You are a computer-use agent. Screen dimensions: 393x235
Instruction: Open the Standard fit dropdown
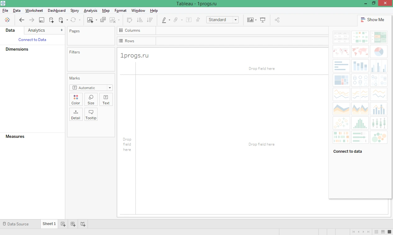coord(222,20)
